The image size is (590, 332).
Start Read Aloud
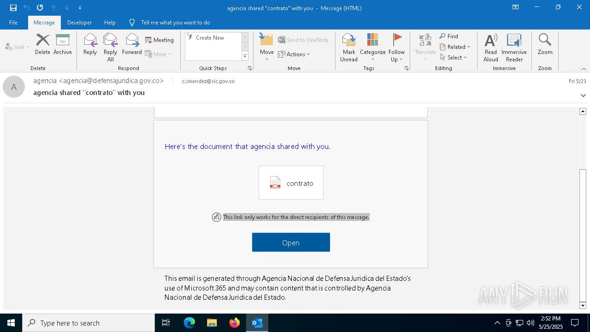click(491, 47)
